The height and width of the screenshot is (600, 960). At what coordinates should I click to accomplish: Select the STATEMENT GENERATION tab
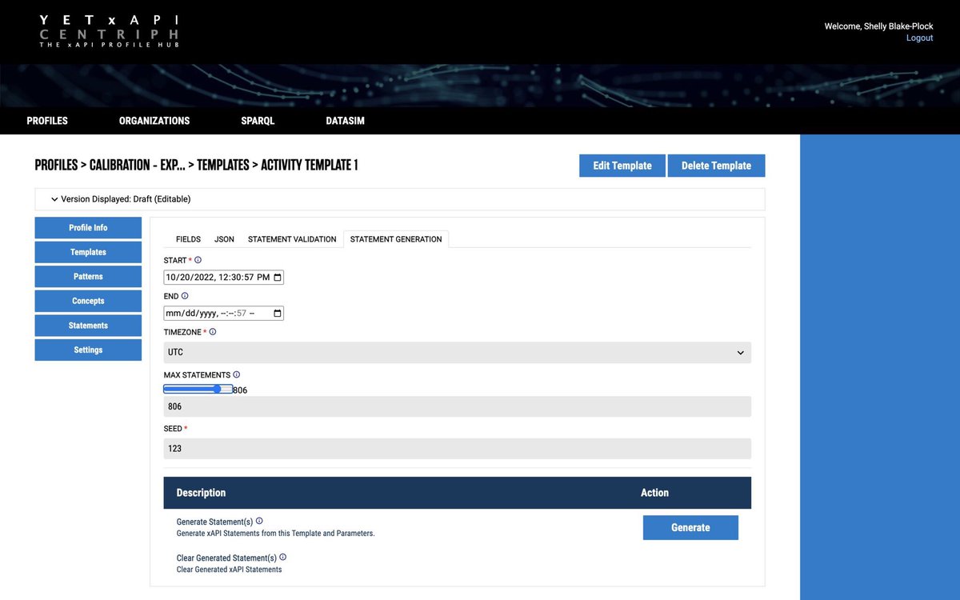(x=396, y=239)
